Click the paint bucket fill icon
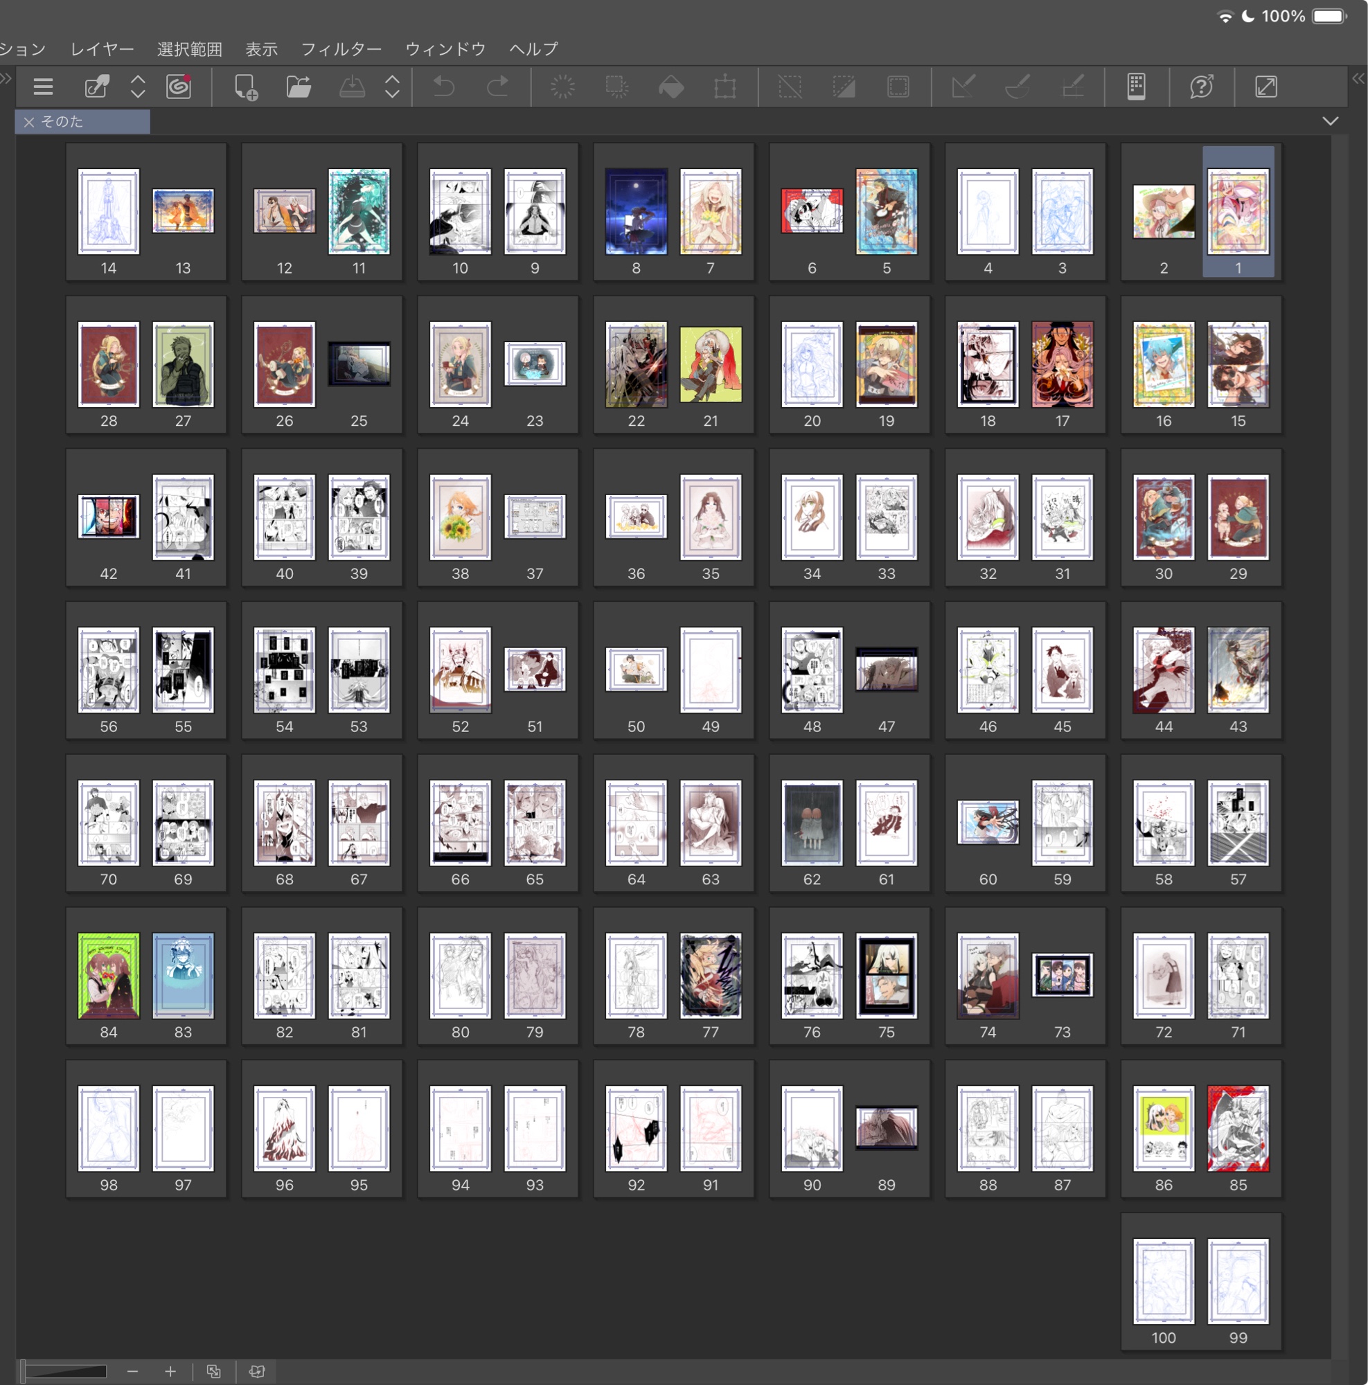The width and height of the screenshot is (1368, 1385). coord(671,87)
